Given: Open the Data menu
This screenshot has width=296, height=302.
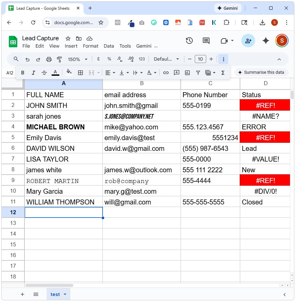Looking at the screenshot, I should tap(109, 46).
